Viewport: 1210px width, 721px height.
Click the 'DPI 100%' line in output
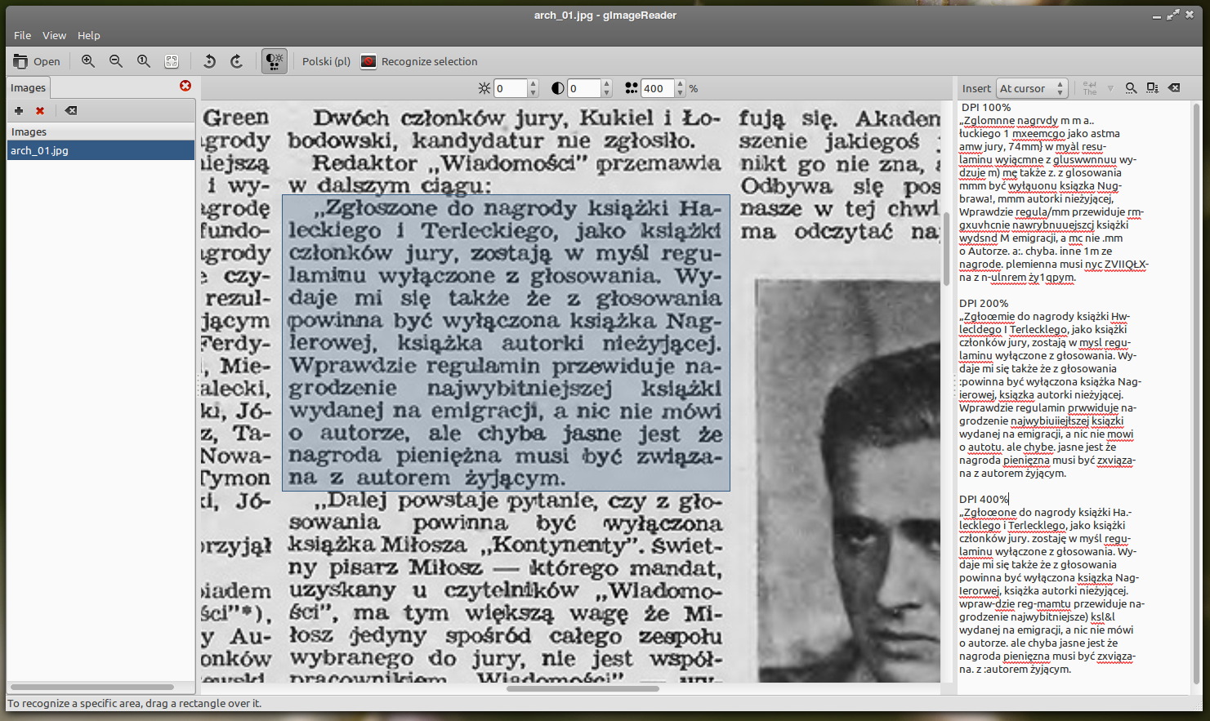(x=986, y=107)
